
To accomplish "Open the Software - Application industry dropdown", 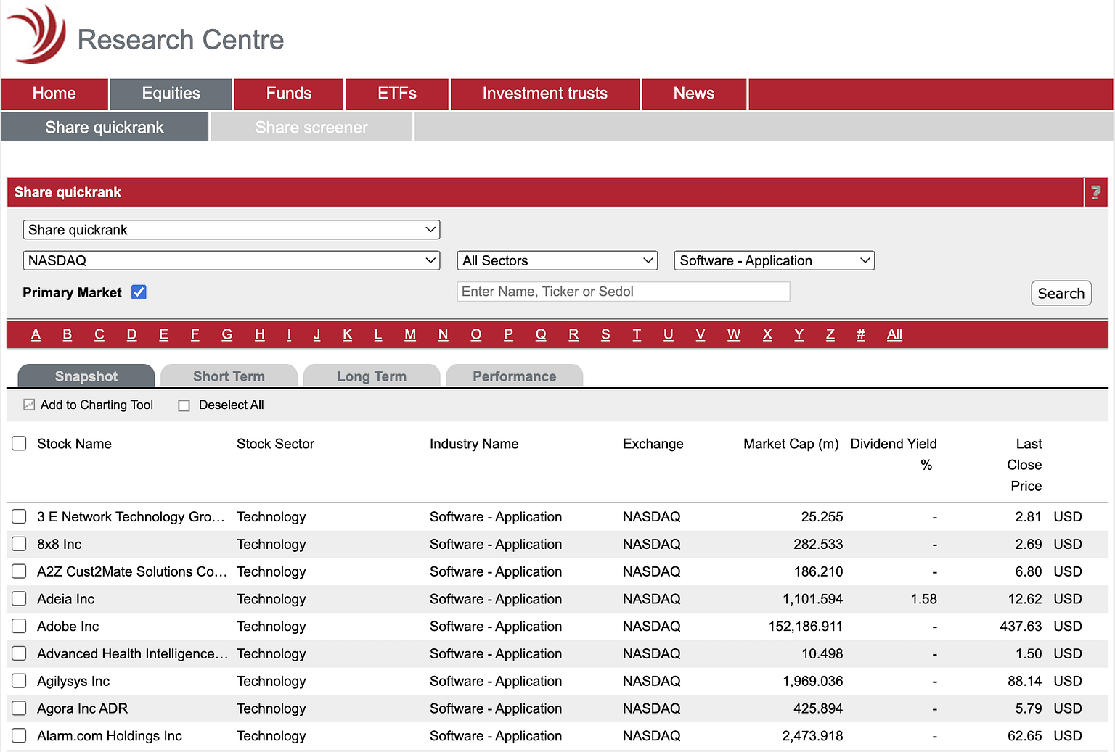I will click(773, 260).
